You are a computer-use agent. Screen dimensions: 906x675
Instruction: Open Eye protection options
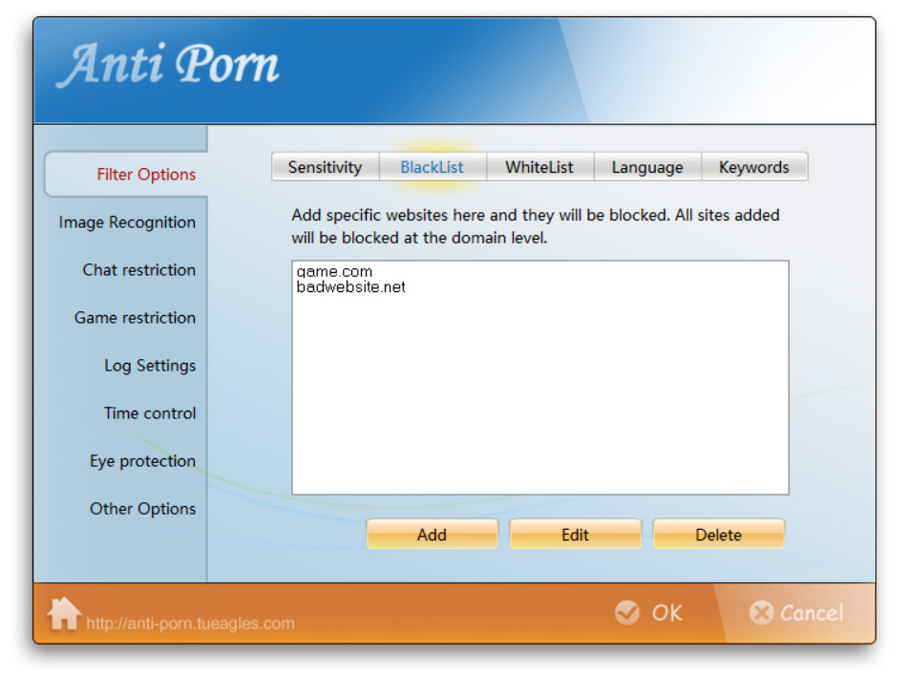click(142, 461)
